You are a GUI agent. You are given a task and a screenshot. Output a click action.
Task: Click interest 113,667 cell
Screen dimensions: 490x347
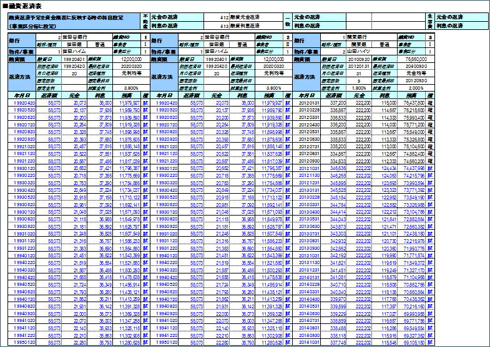coord(385,132)
